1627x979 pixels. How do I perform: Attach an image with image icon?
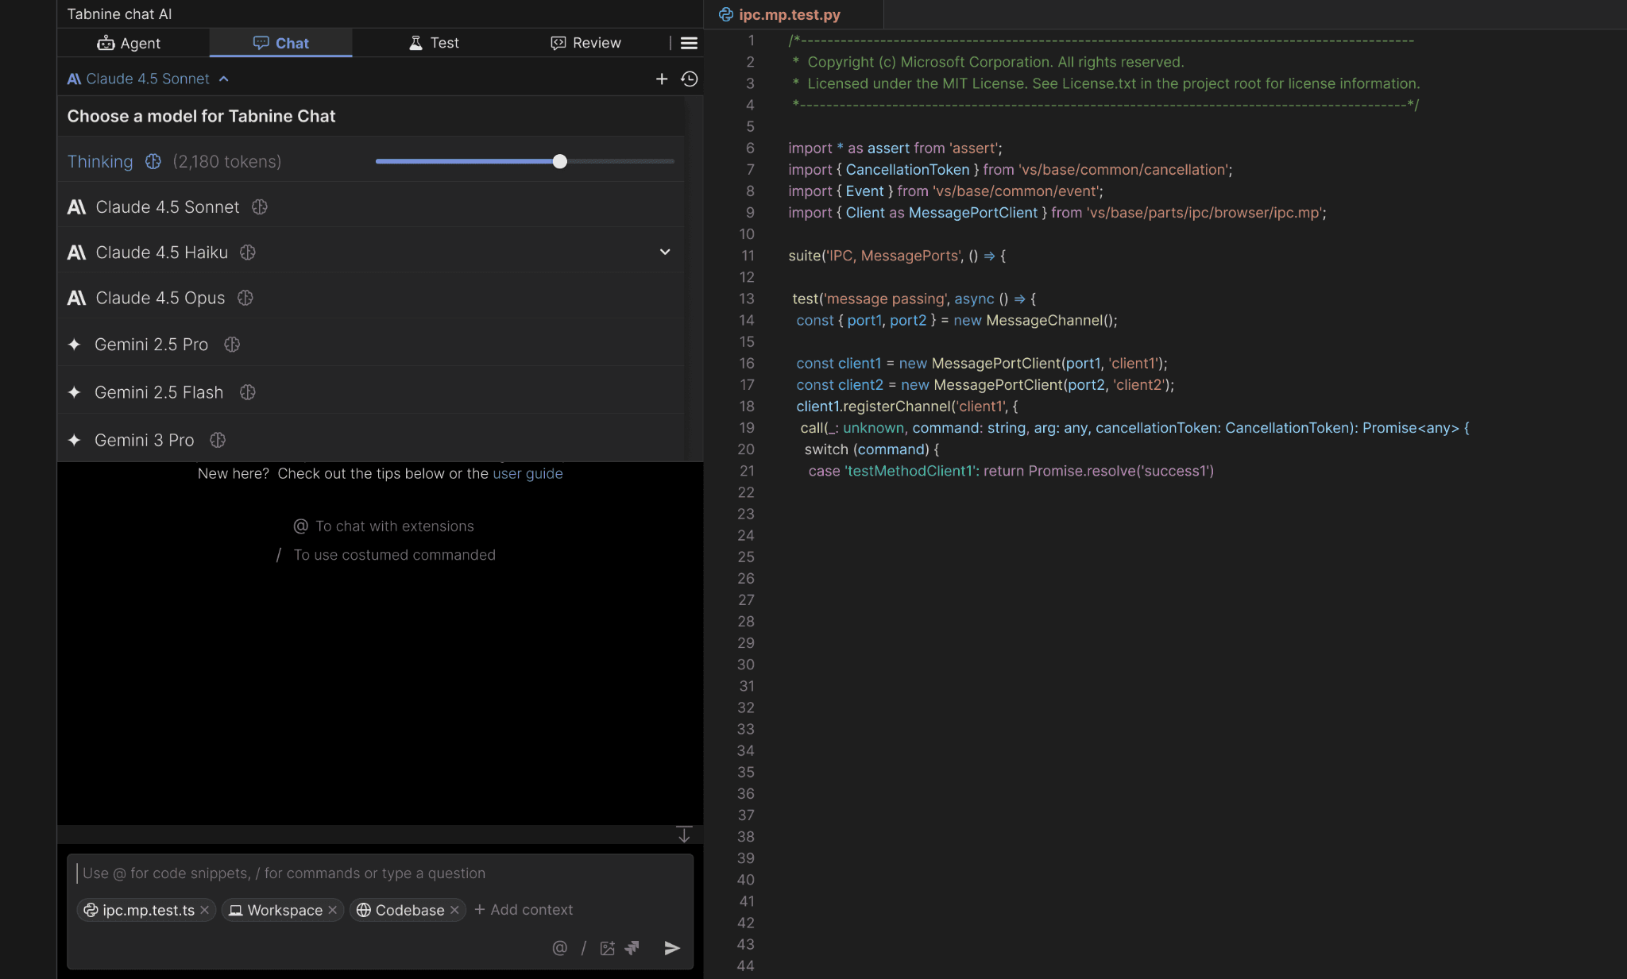608,947
